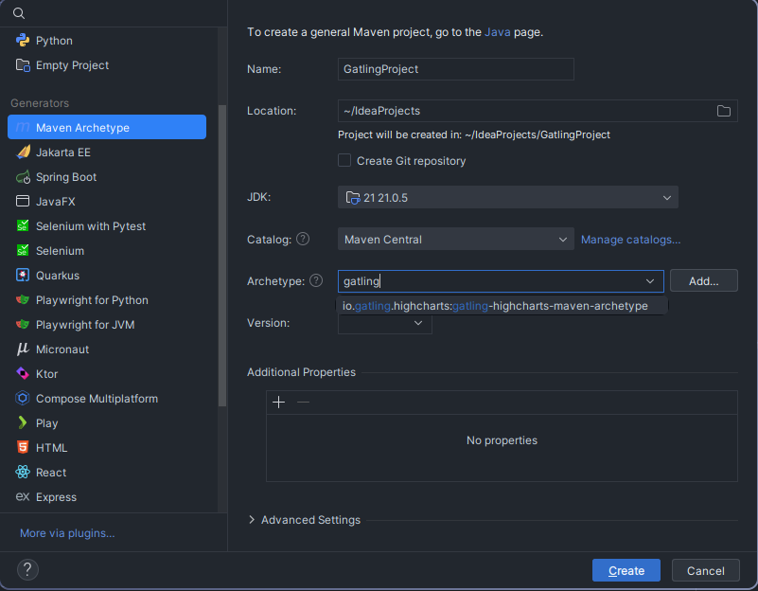Click the Spring Boot generator icon
Screen dimensions: 758x591
[23, 177]
